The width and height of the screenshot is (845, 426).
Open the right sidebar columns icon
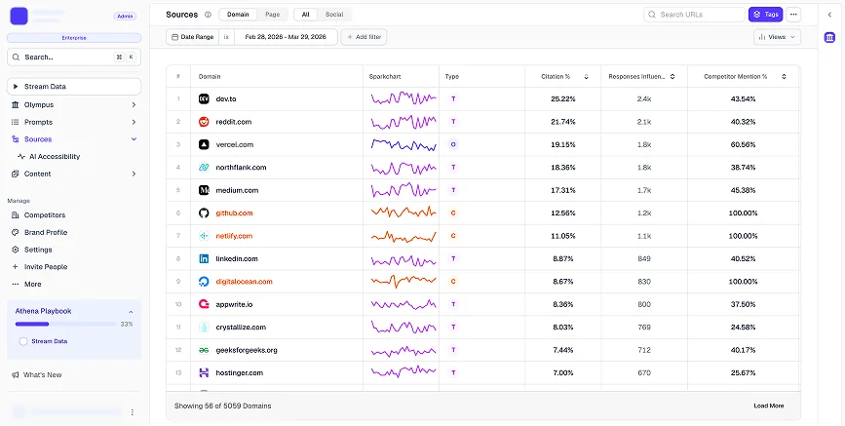click(x=828, y=37)
